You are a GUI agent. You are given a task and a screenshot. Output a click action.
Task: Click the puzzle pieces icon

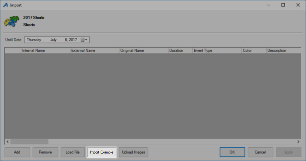click(12, 21)
